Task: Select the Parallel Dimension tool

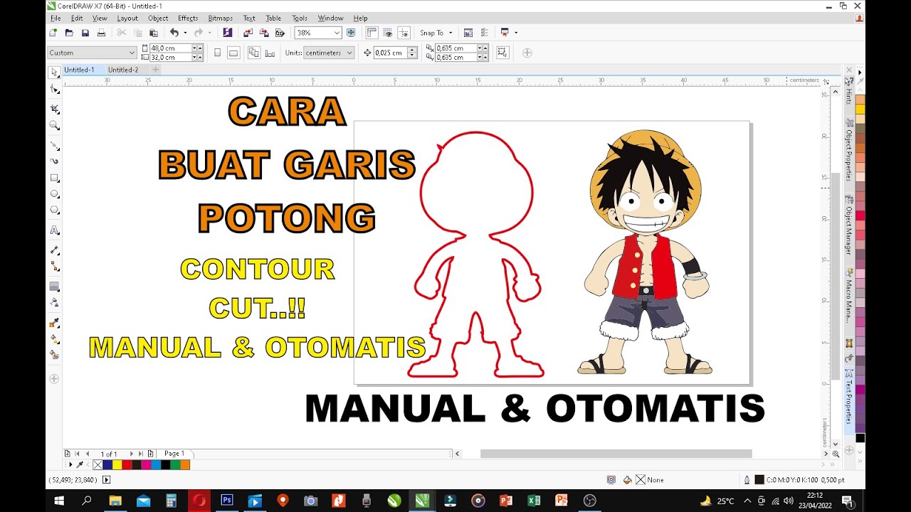Action: pos(55,250)
